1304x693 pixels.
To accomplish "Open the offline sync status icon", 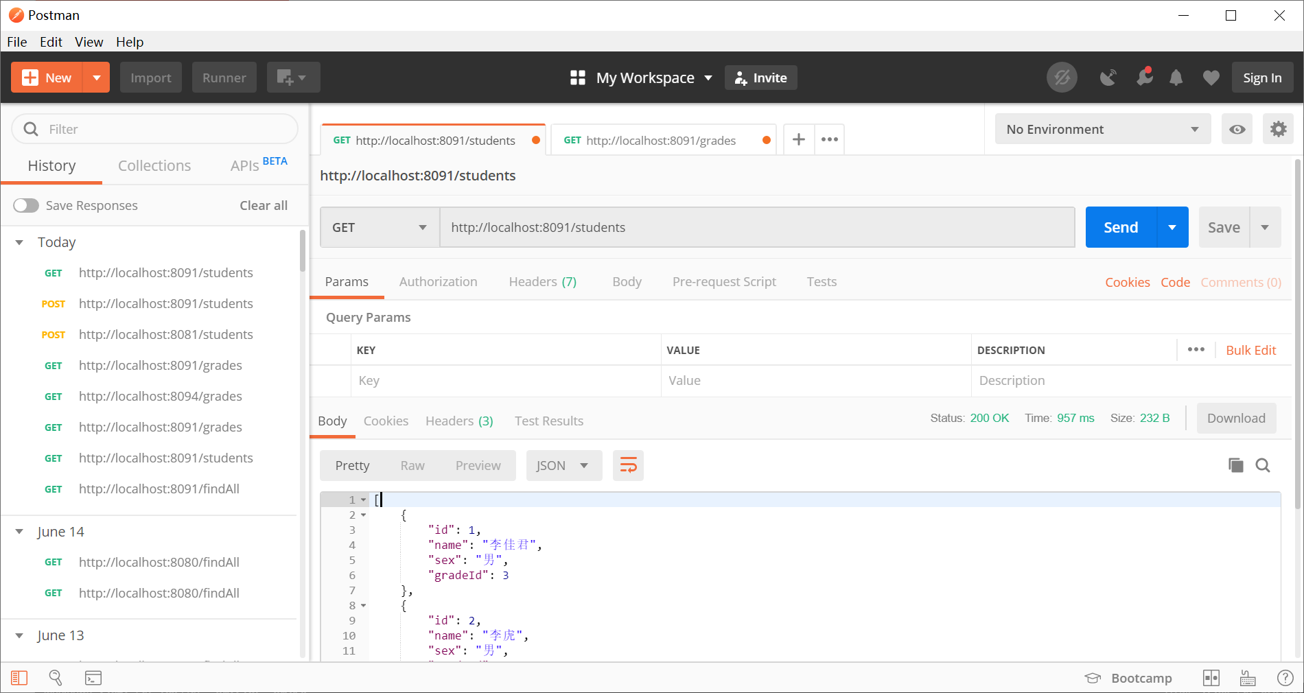I will tap(1062, 78).
